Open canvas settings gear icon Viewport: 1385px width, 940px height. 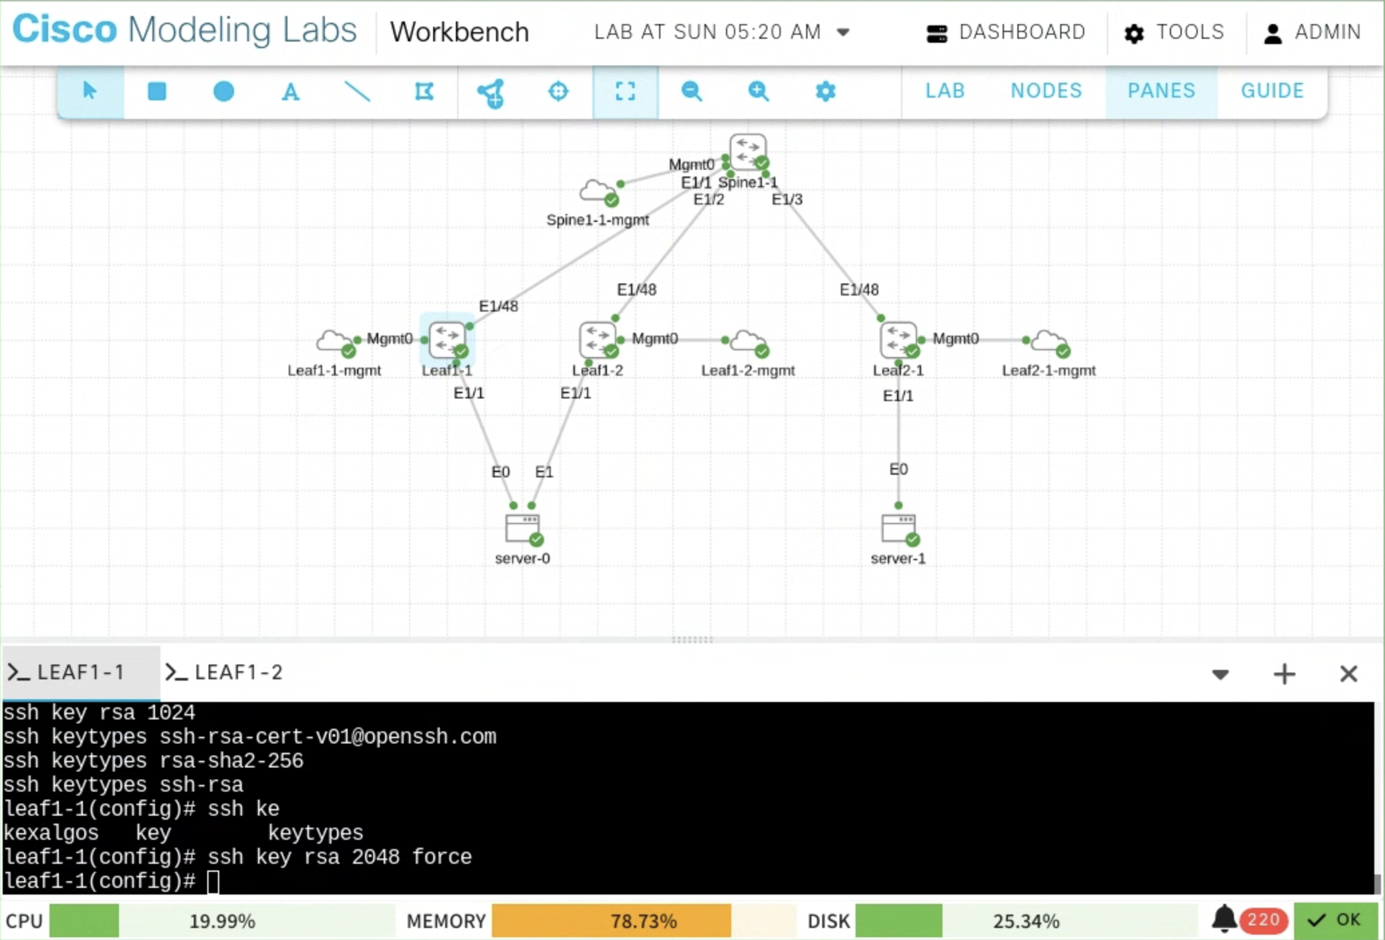tap(826, 91)
